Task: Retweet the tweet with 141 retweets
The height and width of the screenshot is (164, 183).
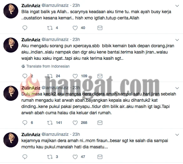Action: [50, 123]
